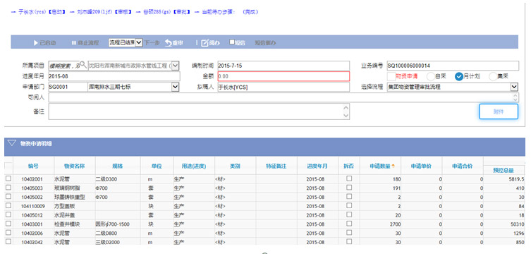Tick row checkbox for 10403001 检查井模块

pos(8,224)
